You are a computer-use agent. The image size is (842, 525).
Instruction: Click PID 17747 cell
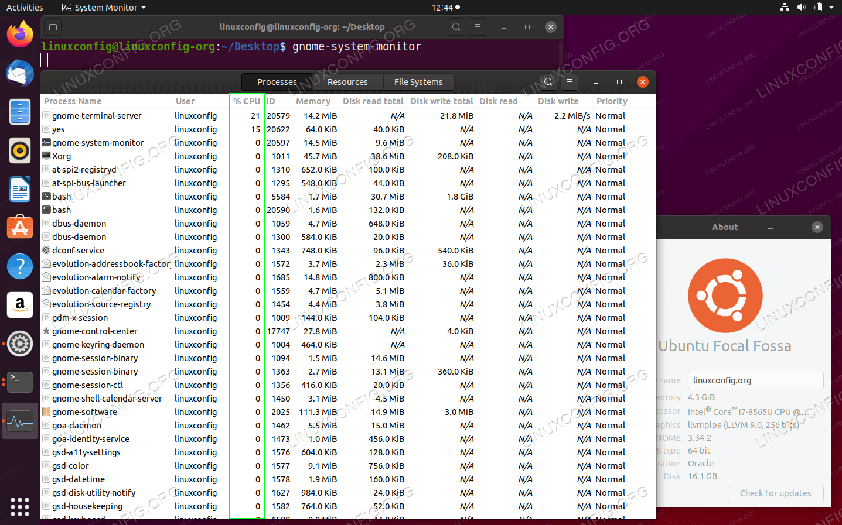point(278,331)
